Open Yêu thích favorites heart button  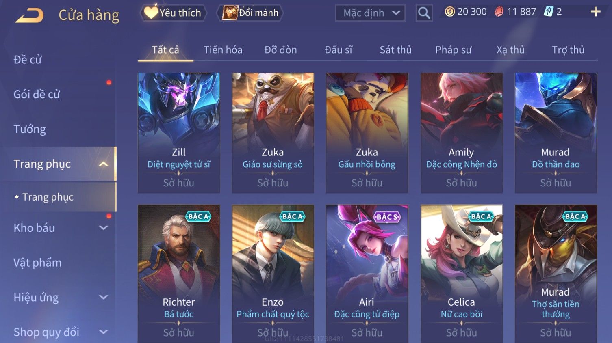pyautogui.click(x=173, y=13)
